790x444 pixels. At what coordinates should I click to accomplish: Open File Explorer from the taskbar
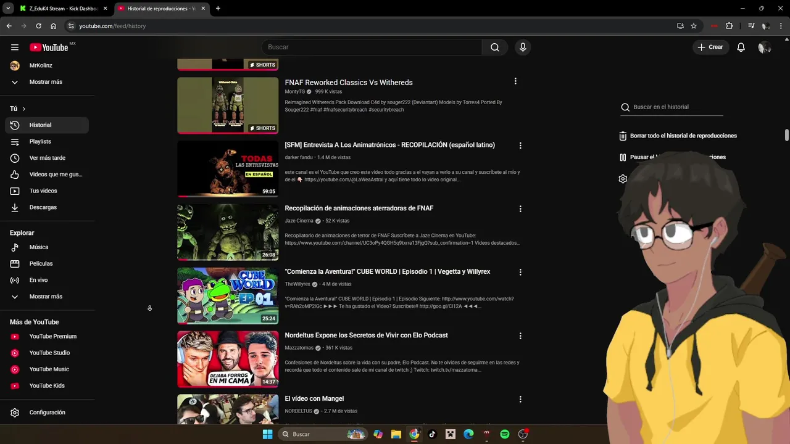pyautogui.click(x=396, y=434)
